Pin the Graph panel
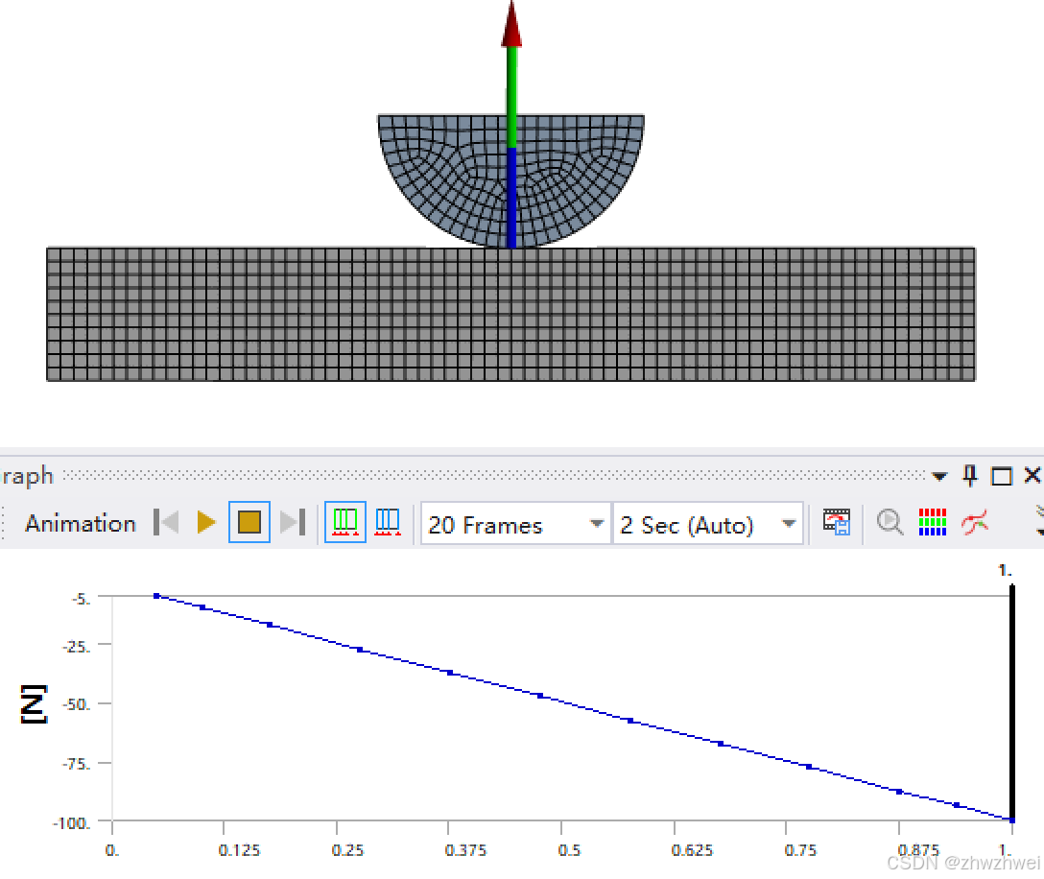 (970, 475)
